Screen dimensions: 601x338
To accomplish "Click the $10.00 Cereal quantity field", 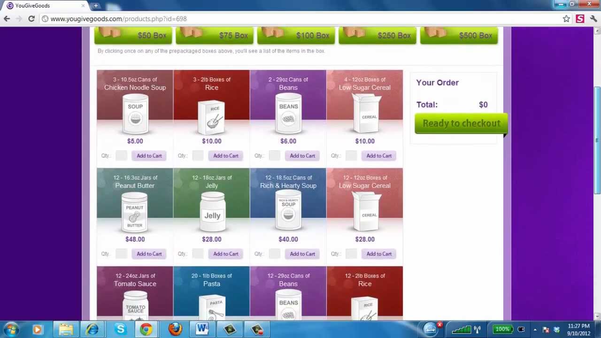I will (351, 156).
